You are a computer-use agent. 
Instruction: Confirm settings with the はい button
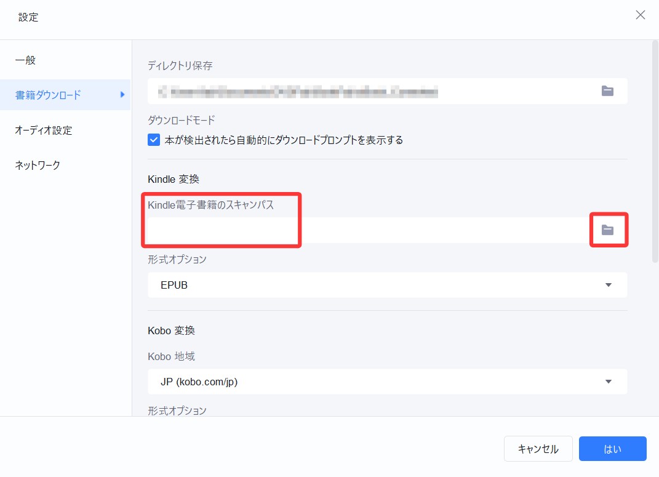point(612,449)
